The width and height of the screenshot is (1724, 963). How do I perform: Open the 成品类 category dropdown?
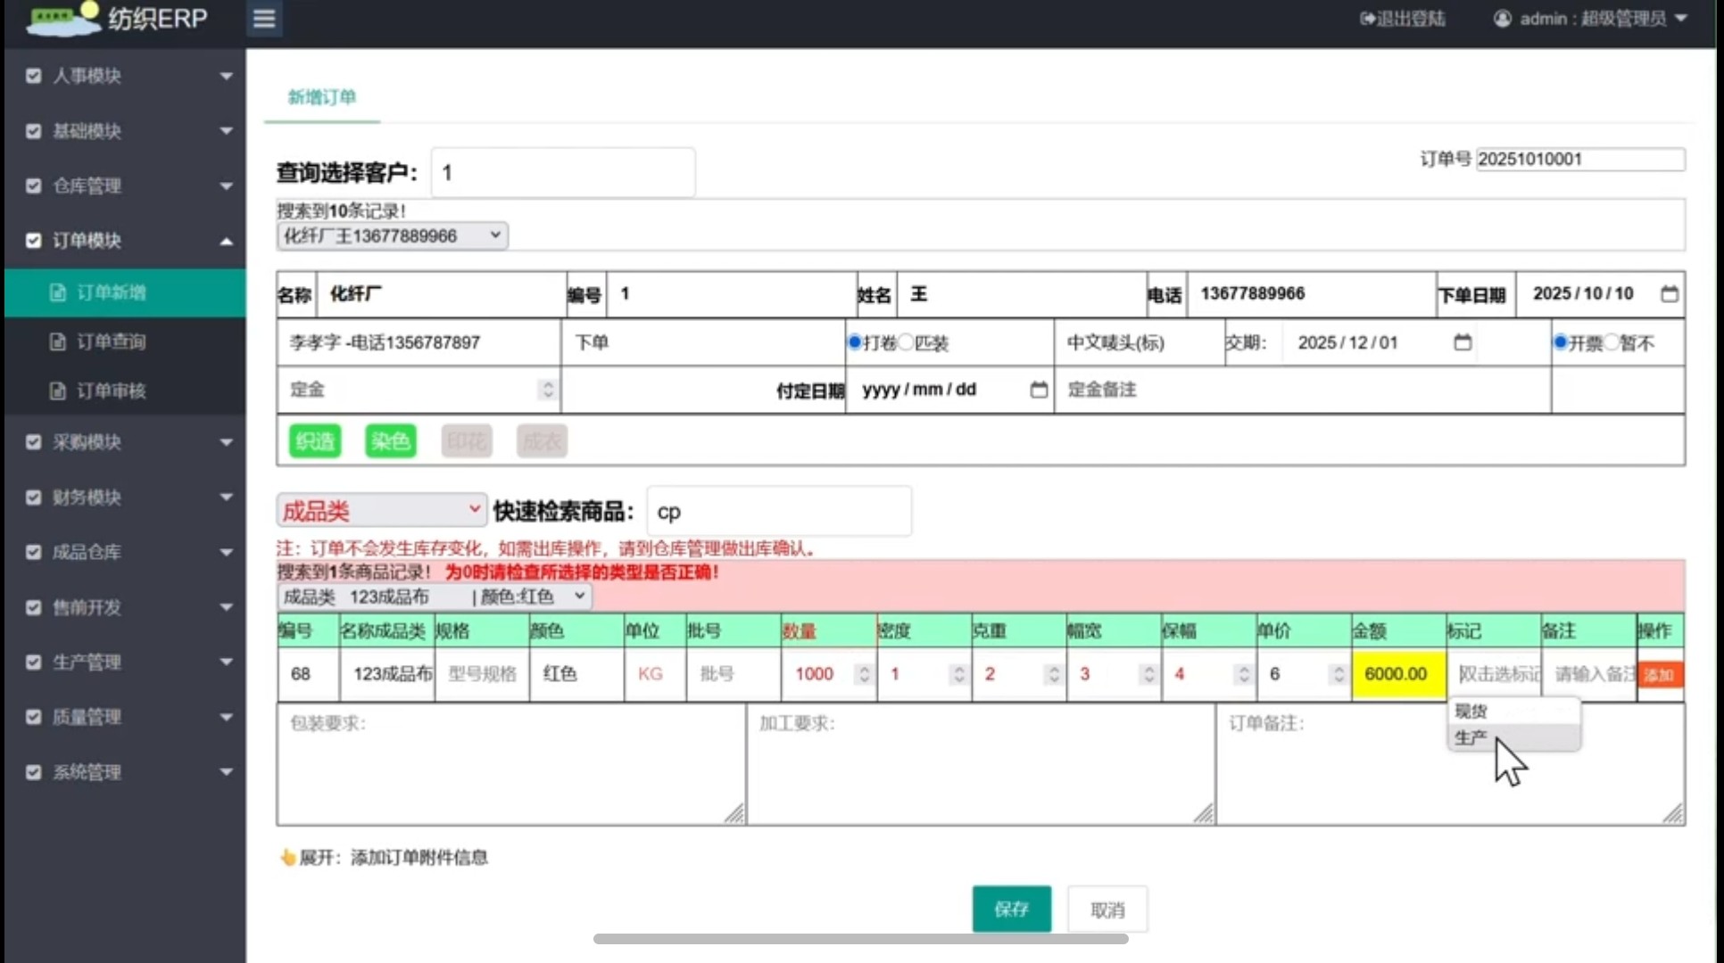point(381,511)
